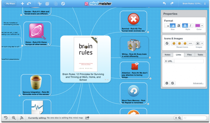Switch to the Notes tab

pyautogui.click(x=167, y=55)
